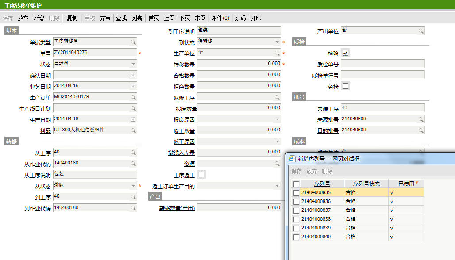Viewport: 455px width, 260px height.
Task: Open calendar picker for 业务日期
Action: pos(133,86)
